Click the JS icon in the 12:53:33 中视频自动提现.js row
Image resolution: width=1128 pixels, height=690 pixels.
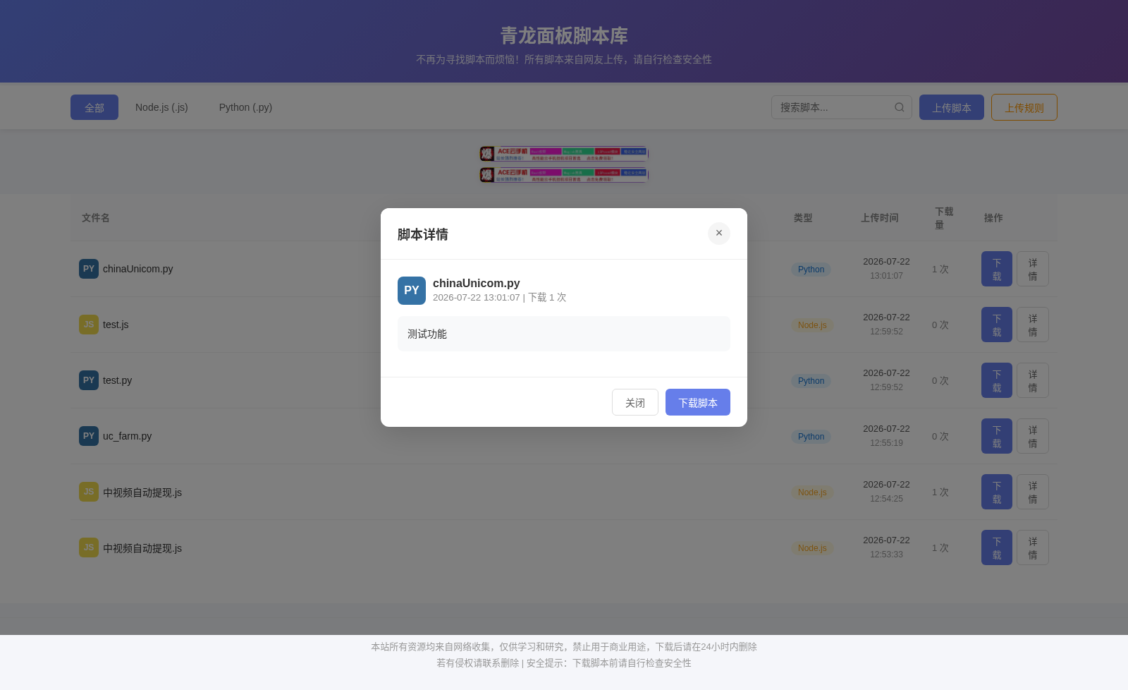click(x=89, y=547)
